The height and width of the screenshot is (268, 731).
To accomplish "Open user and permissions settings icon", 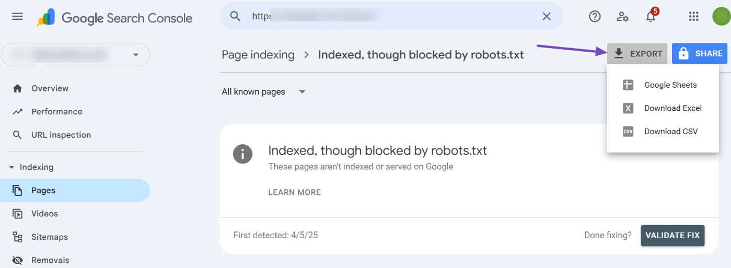I will click(x=622, y=17).
